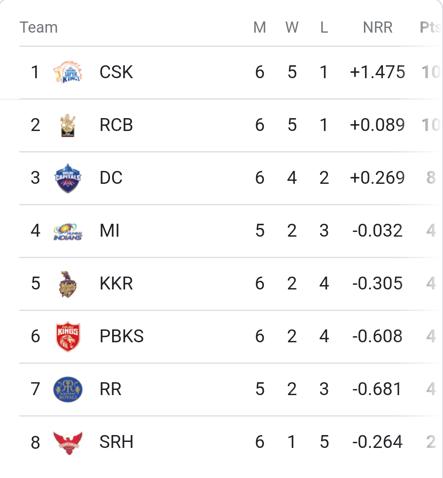
Task: Click the M column header
Action: coord(260,27)
